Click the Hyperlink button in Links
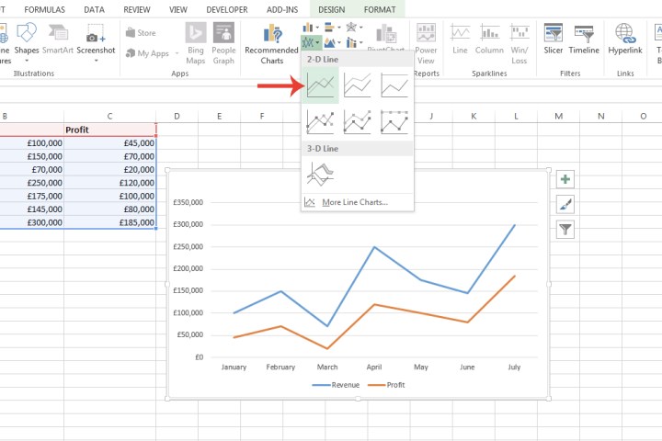 tap(626, 40)
